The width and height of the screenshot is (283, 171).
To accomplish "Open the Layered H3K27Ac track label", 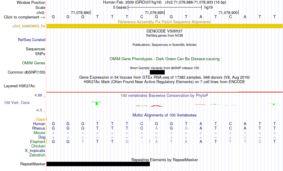I will point(19,86).
